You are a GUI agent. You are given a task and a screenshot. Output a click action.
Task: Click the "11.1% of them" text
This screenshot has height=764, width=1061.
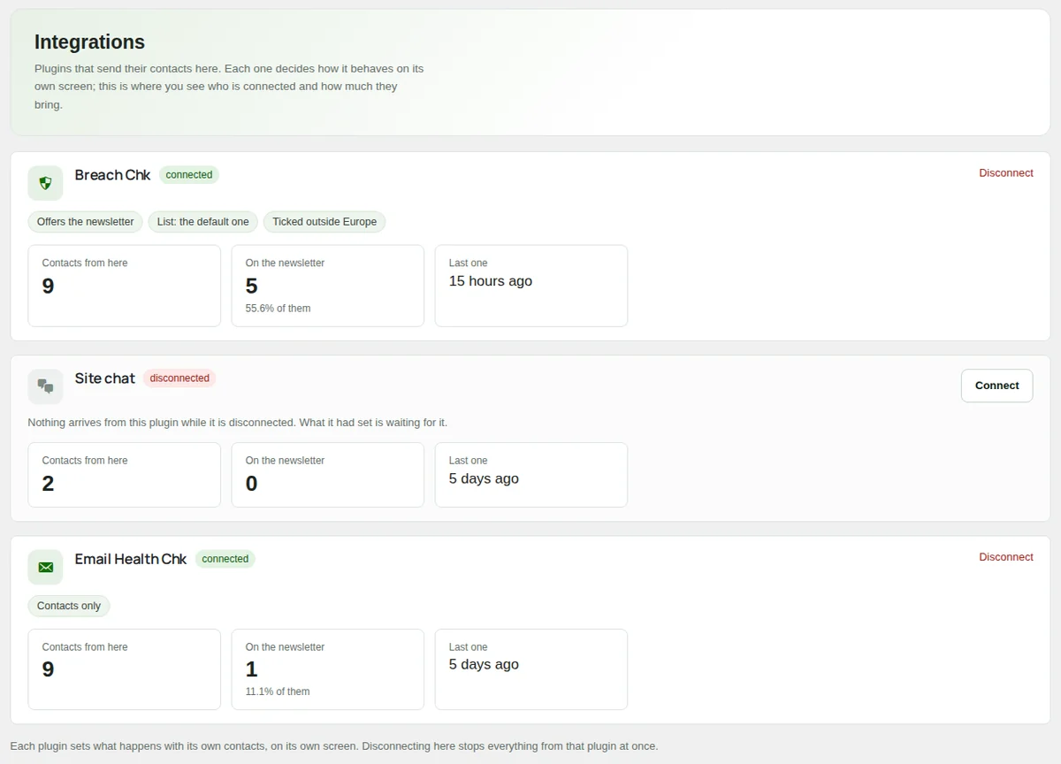(278, 691)
